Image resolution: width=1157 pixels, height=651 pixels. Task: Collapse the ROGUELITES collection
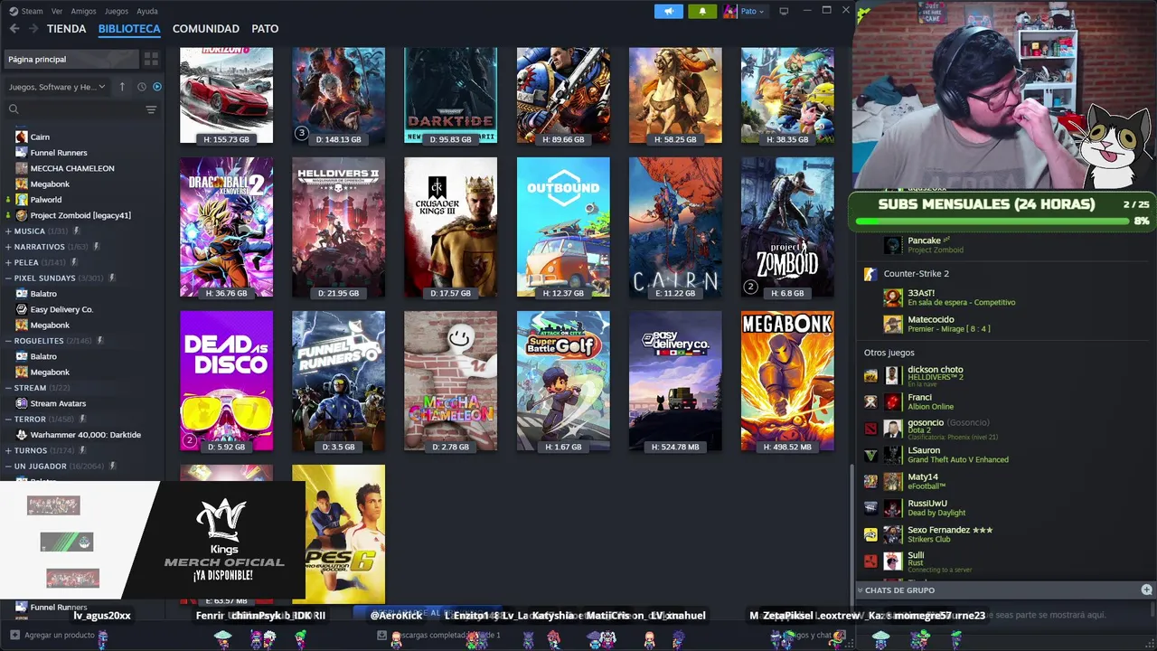point(7,341)
